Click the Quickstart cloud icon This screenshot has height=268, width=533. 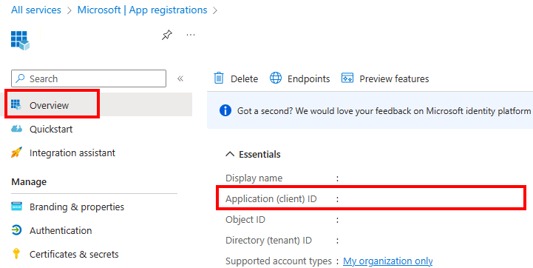pyautogui.click(x=16, y=129)
